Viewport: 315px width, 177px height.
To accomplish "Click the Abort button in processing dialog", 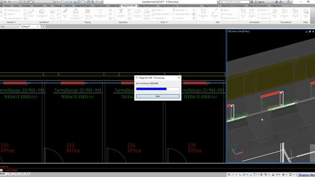I will (157, 96).
